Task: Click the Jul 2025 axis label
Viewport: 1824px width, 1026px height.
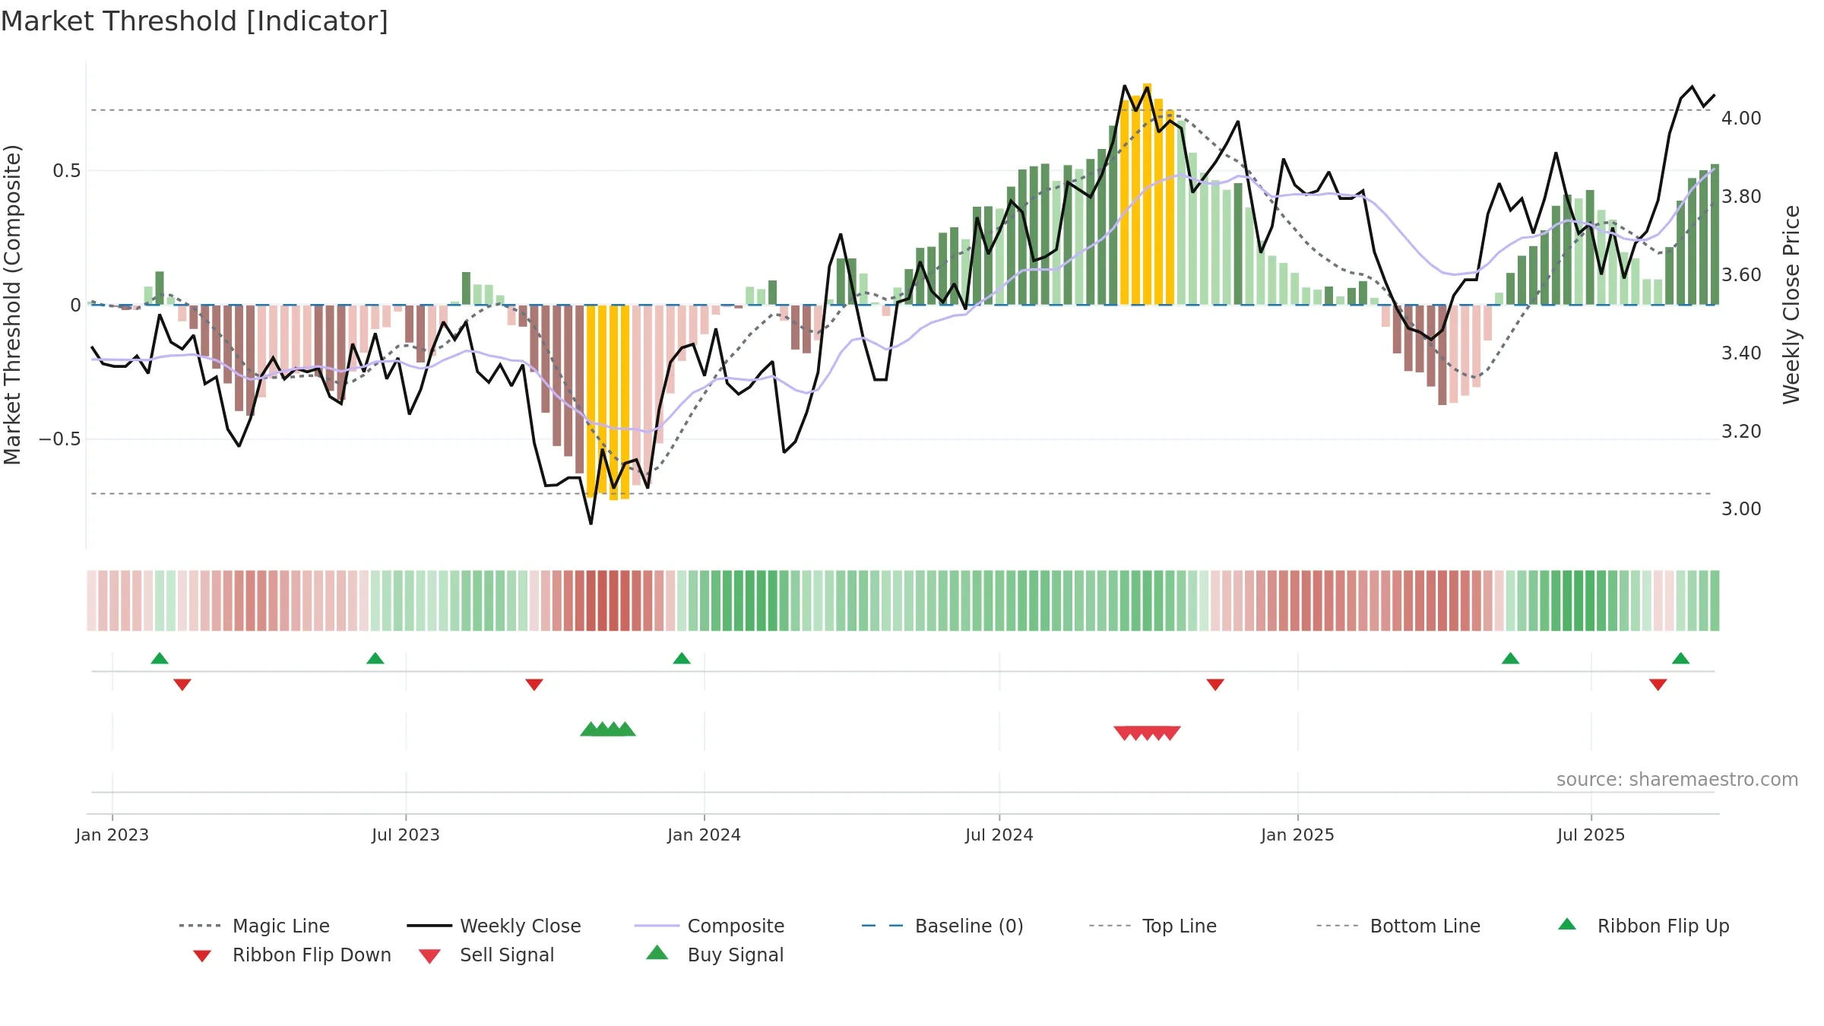Action: tap(1591, 835)
